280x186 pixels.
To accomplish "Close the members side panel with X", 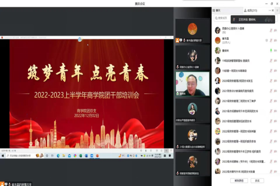I will pos(273,10).
